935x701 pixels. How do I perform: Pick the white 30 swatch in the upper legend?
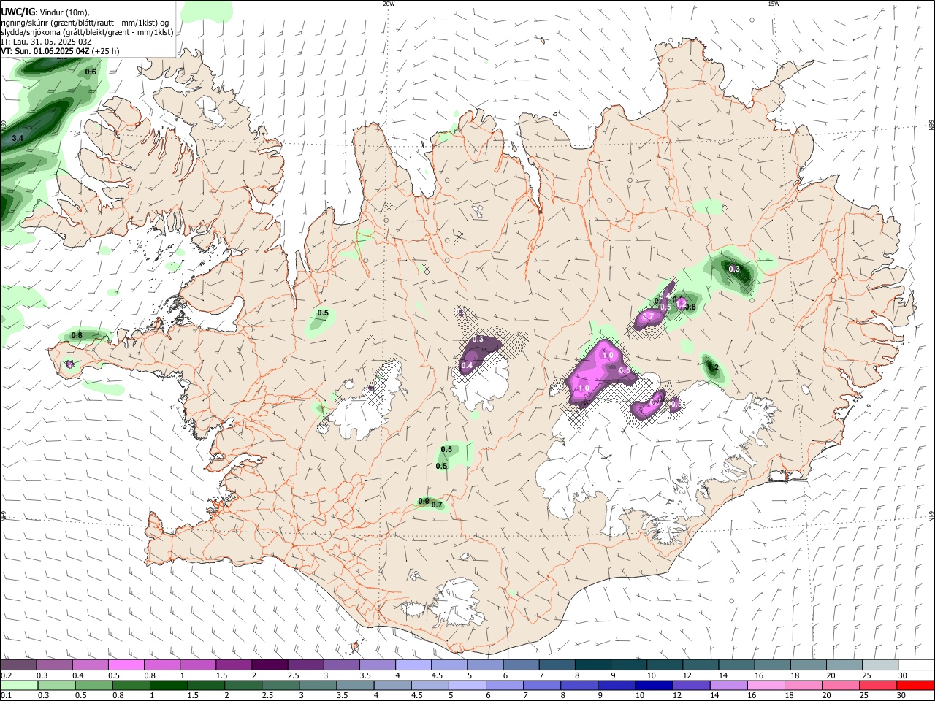(x=916, y=665)
